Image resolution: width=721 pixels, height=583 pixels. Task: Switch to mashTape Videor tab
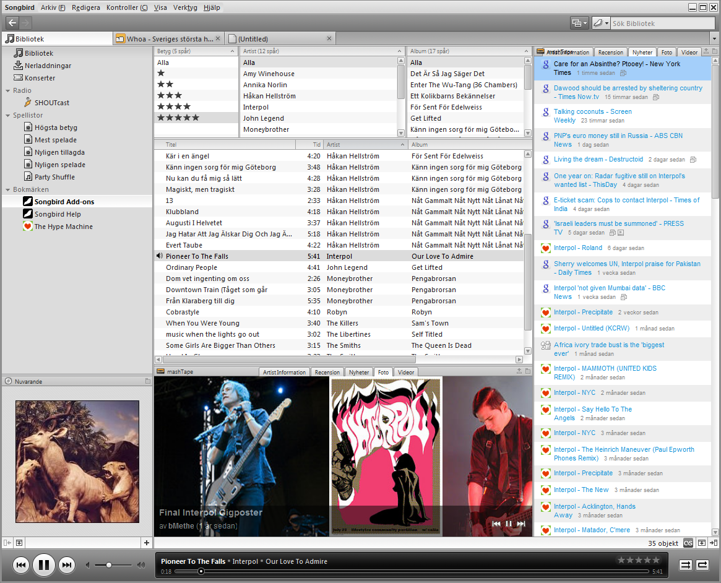tap(405, 372)
